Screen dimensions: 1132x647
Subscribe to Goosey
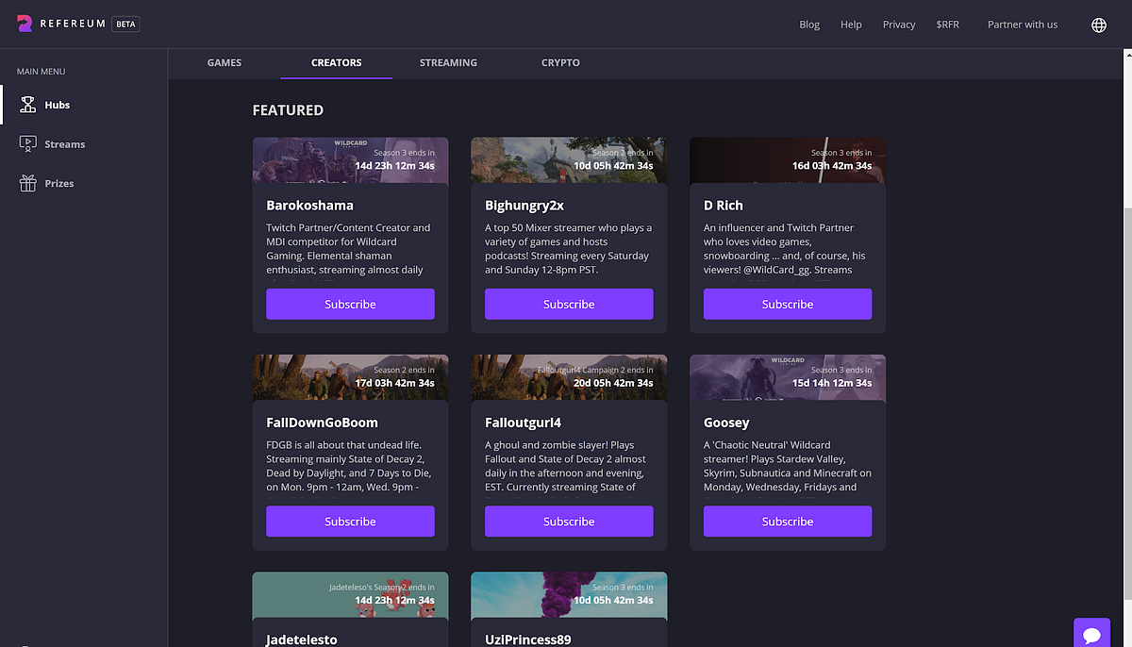tap(788, 522)
